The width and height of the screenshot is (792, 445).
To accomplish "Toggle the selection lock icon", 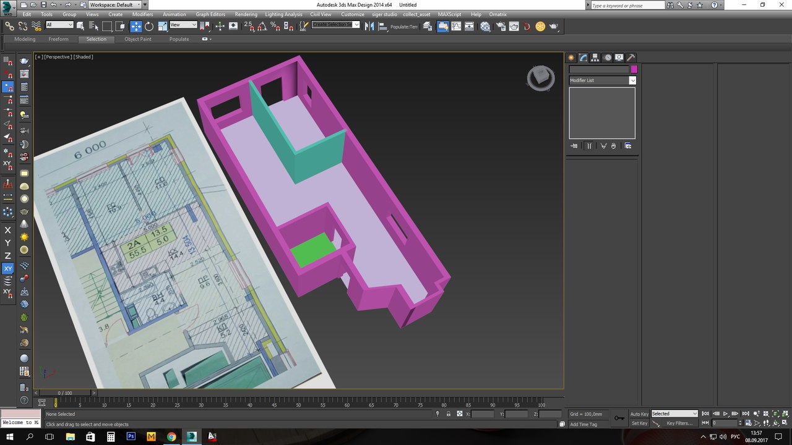I will 448,414.
